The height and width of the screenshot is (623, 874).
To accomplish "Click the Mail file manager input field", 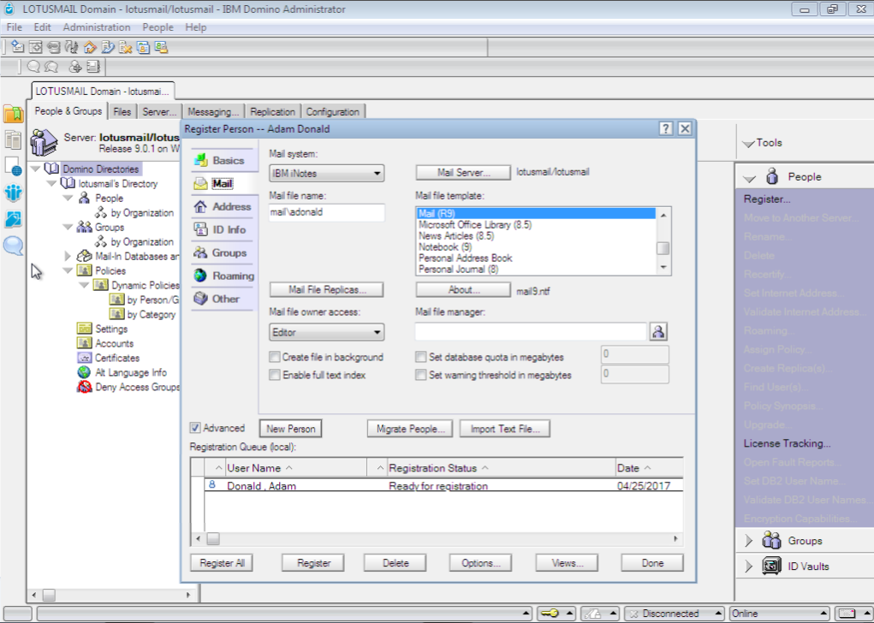I will point(531,332).
